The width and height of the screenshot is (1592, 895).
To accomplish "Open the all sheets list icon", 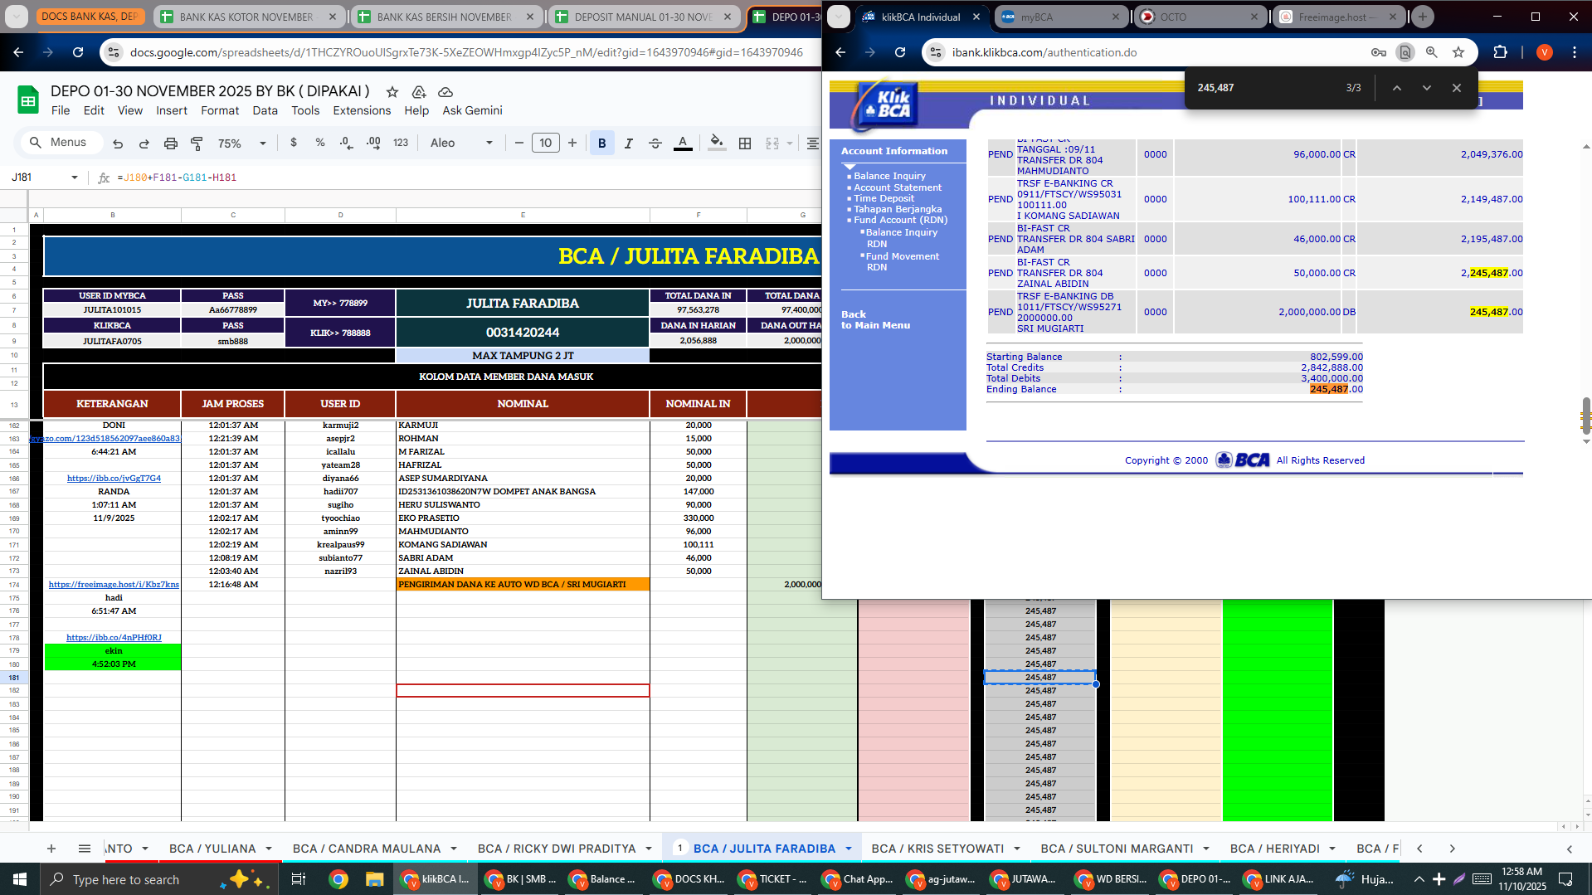I will [x=85, y=849].
